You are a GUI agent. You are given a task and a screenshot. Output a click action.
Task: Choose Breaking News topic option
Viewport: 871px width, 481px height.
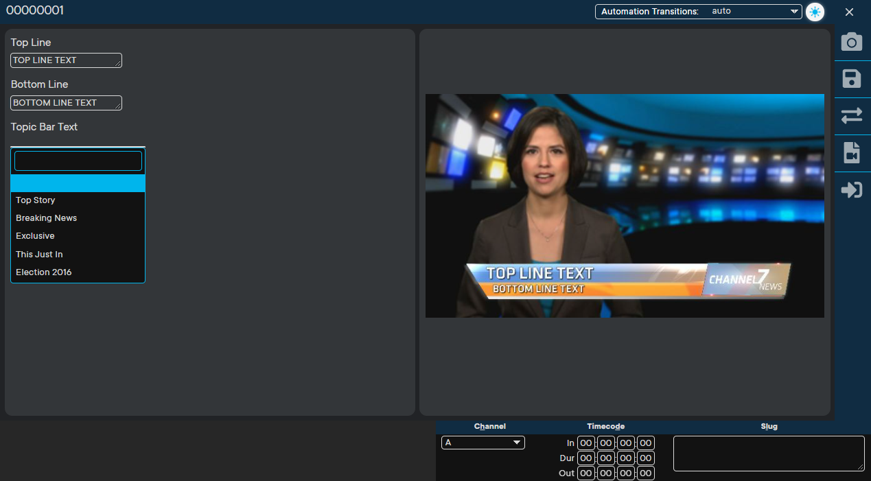coord(47,218)
